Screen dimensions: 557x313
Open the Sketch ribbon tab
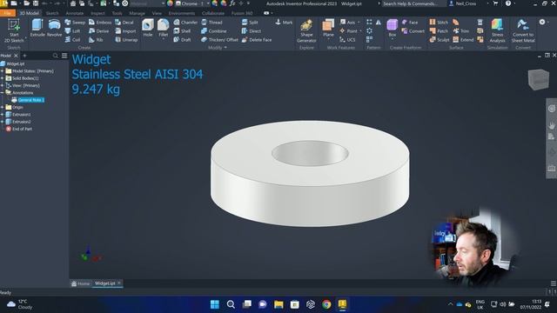point(52,13)
